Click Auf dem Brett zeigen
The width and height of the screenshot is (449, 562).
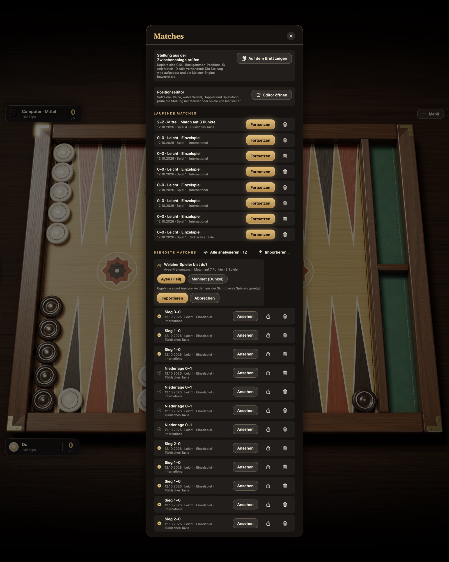[264, 58]
